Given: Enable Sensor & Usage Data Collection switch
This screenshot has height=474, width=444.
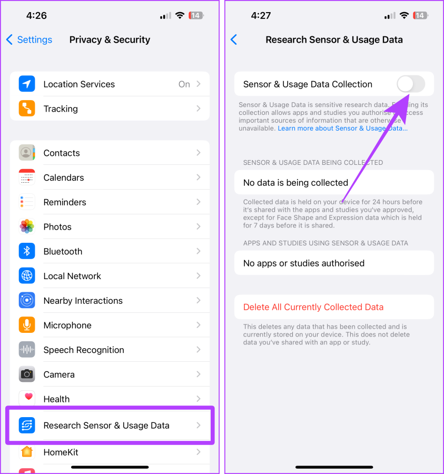Looking at the screenshot, I should pyautogui.click(x=411, y=84).
